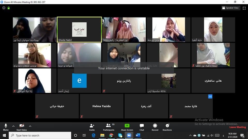Click the green encryption lock icon
This screenshot has width=248, height=139.
pos(9,8)
